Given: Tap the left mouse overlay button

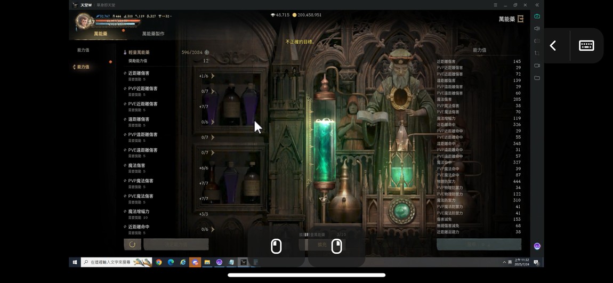Looking at the screenshot, I should click(276, 247).
